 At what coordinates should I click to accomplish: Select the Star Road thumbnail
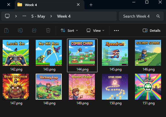(115, 87)
